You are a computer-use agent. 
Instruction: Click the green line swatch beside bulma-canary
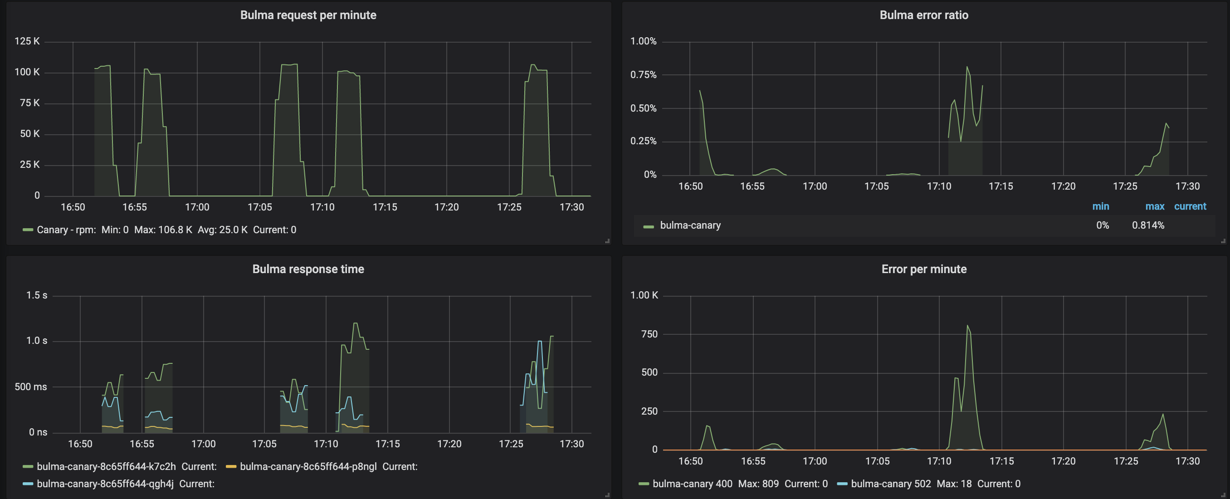tap(649, 225)
